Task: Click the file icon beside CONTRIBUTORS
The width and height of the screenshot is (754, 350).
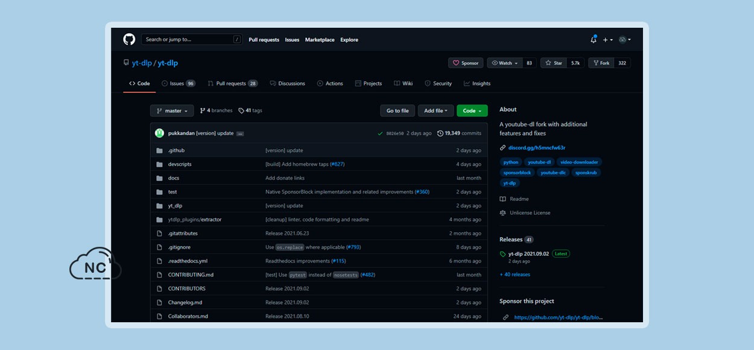Action: [159, 288]
